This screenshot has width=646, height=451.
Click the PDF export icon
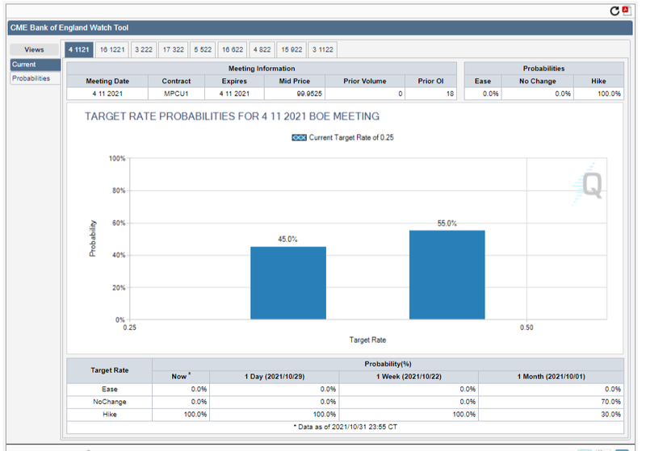627,10
